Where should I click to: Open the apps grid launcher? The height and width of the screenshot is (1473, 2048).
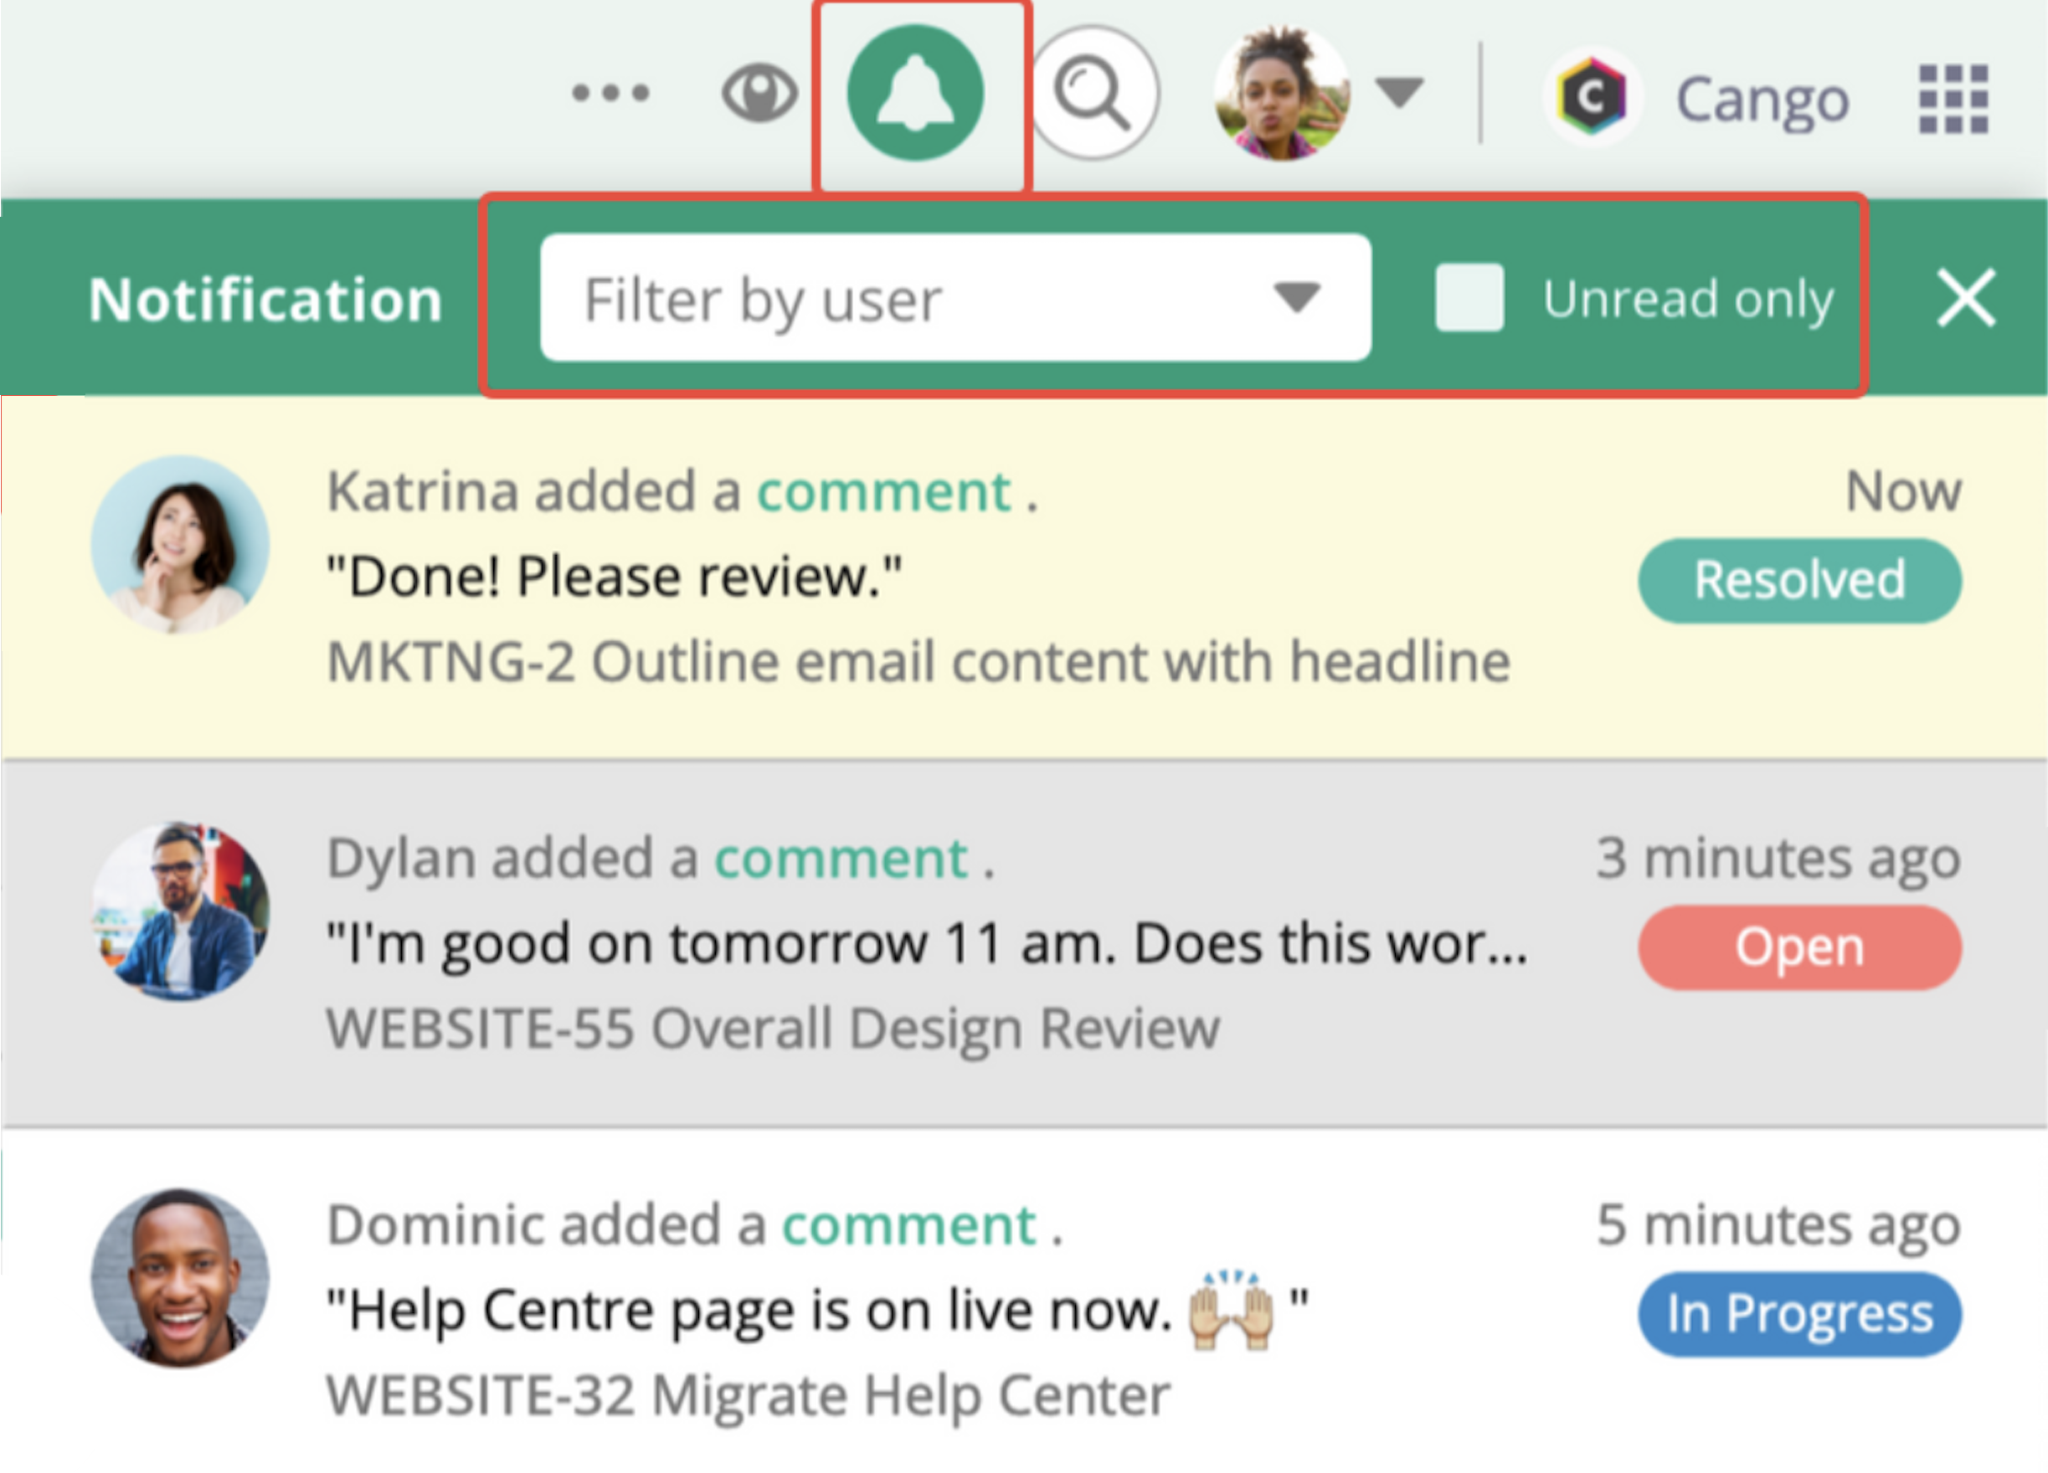point(1953,97)
